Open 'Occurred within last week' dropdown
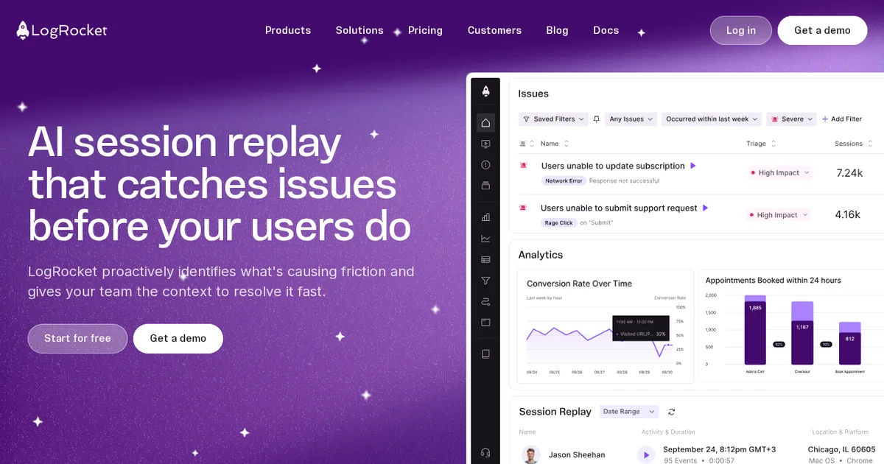This screenshot has height=464, width=884. coord(712,119)
